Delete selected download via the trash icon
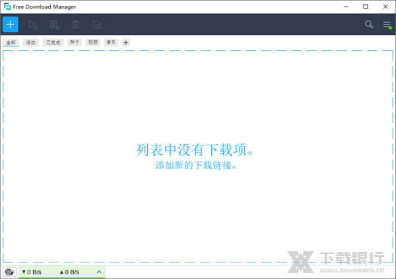This screenshot has height=279, width=396. pyautogui.click(x=75, y=24)
